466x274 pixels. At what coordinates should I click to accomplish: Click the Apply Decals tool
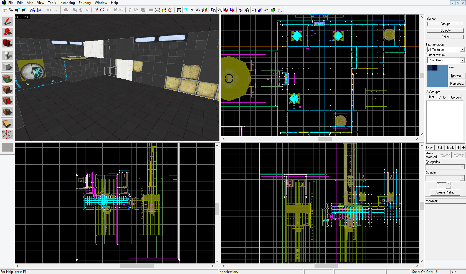7,100
